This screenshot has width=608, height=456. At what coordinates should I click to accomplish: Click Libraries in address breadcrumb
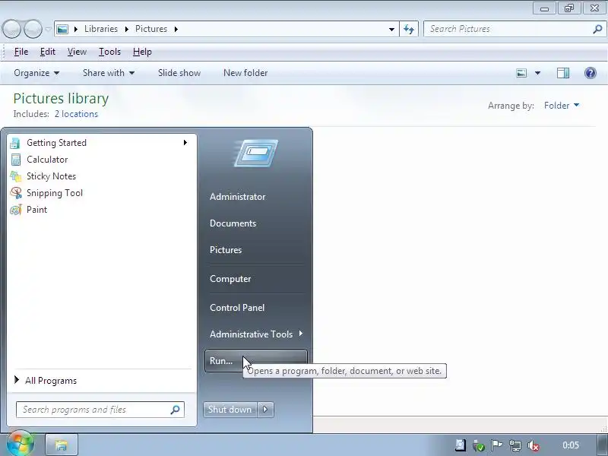[x=101, y=29]
